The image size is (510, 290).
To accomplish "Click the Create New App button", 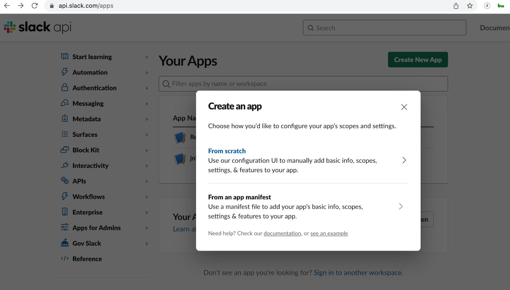I will point(418,60).
